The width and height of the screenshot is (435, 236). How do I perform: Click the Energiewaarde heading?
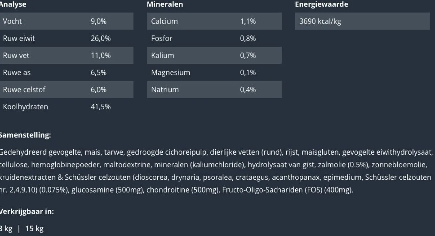(321, 4)
